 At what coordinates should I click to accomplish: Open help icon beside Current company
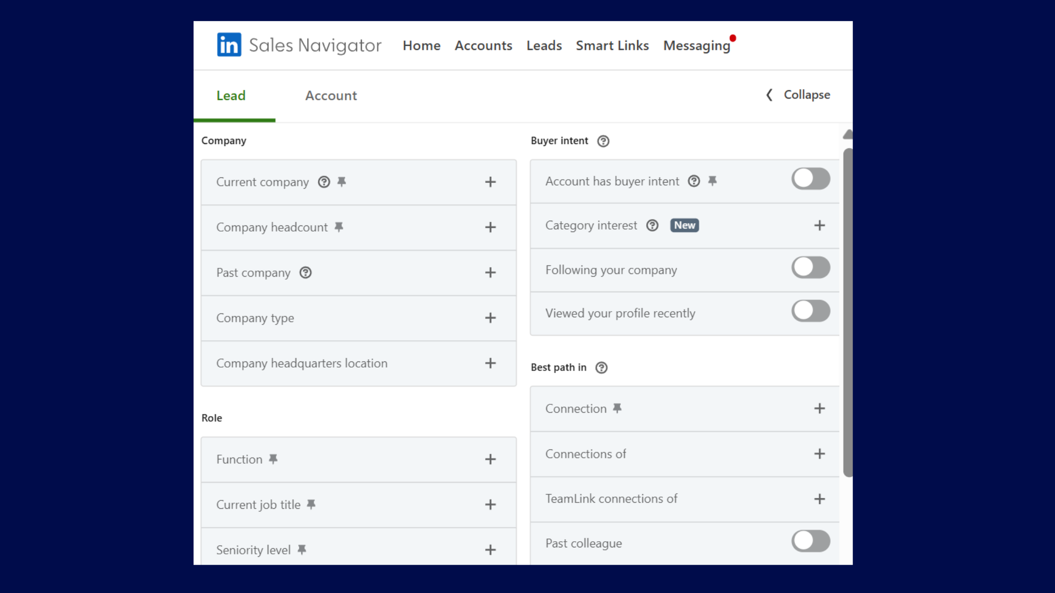(x=324, y=182)
